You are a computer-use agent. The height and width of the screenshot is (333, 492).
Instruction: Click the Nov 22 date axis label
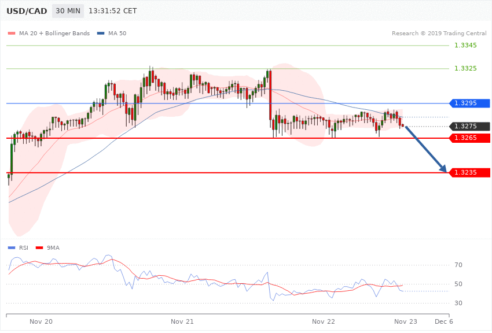pos(324,321)
